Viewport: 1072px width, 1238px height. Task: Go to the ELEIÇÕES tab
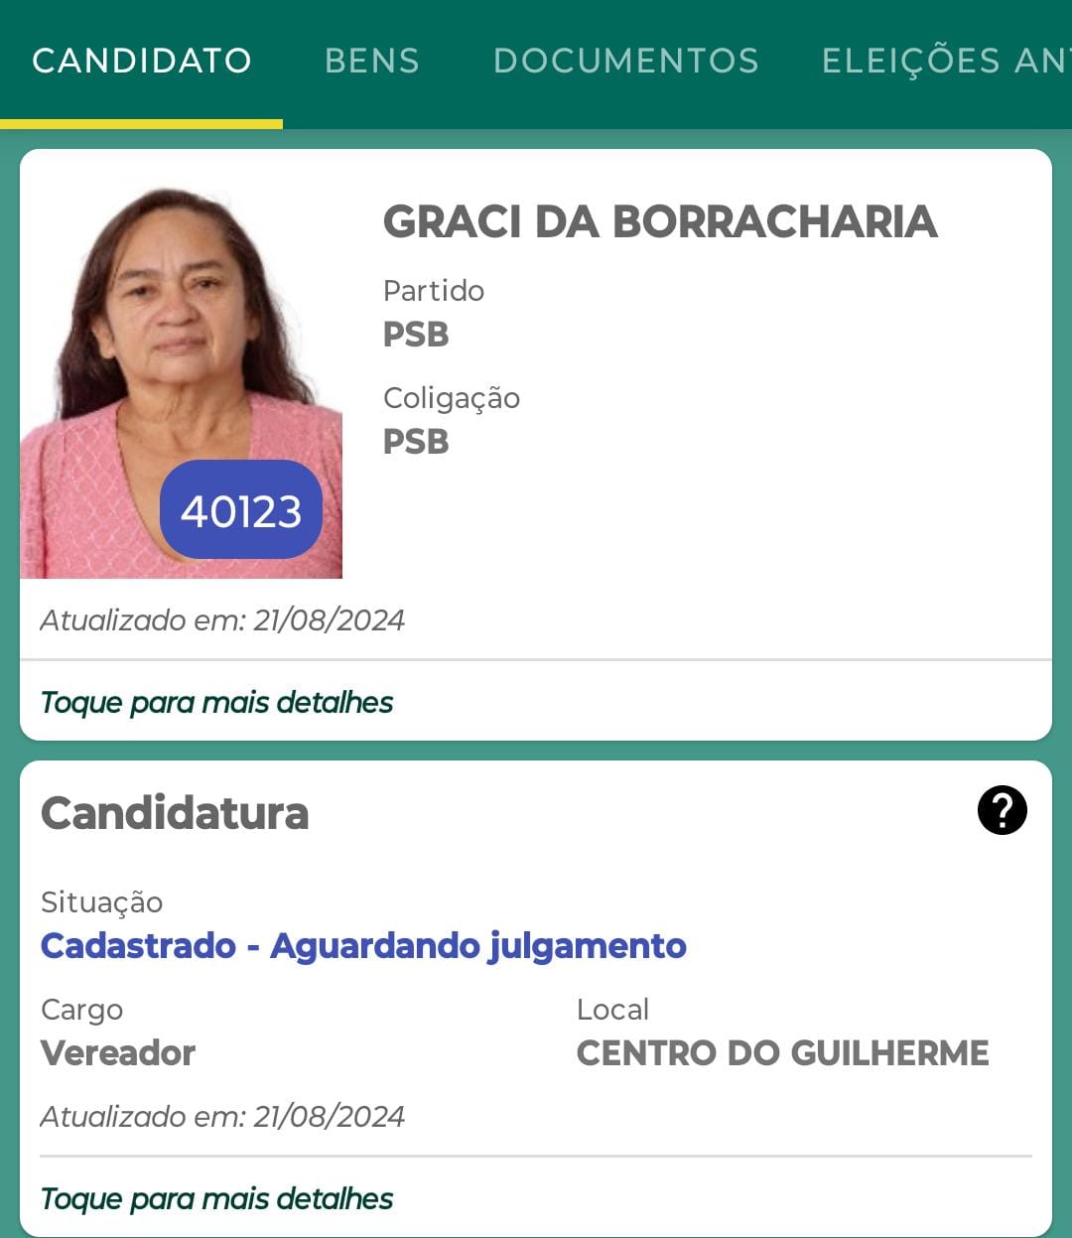pos(943,61)
